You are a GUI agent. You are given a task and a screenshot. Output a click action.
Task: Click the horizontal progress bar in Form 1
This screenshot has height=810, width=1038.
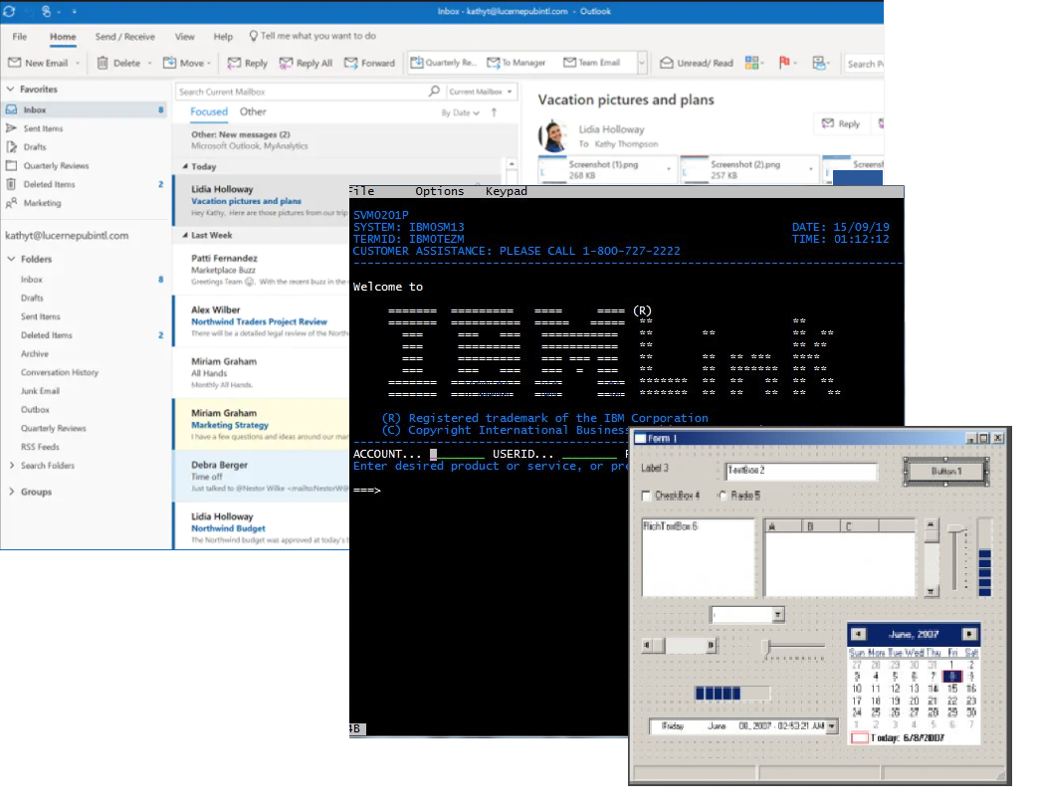732,693
